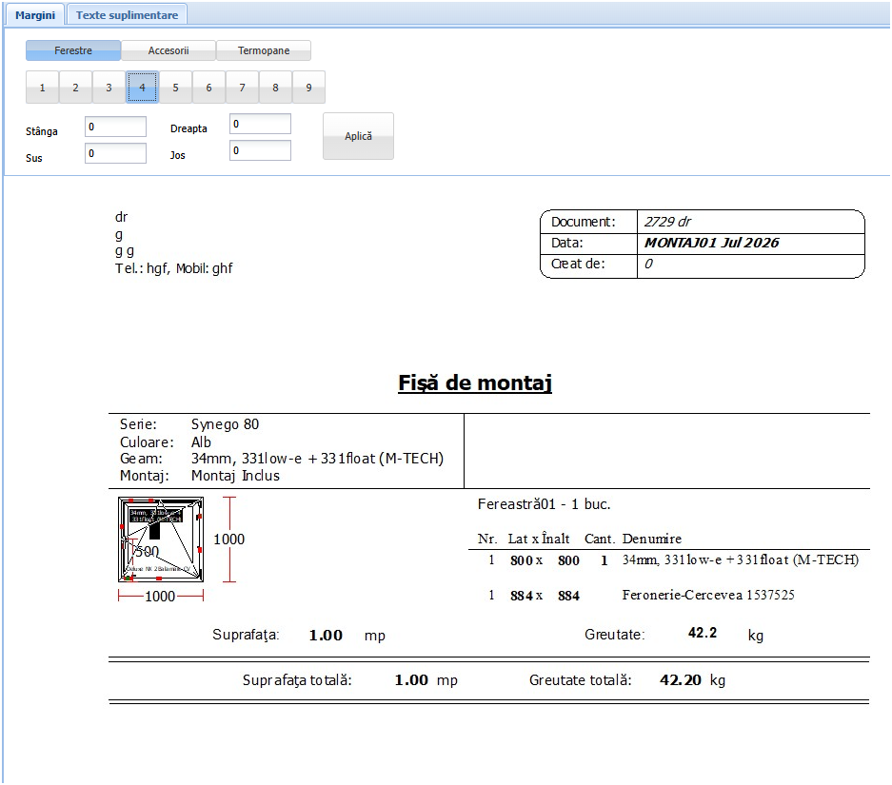Click the 'Fișă de montaj' title
This screenshot has height=785, width=892.
pyautogui.click(x=475, y=383)
